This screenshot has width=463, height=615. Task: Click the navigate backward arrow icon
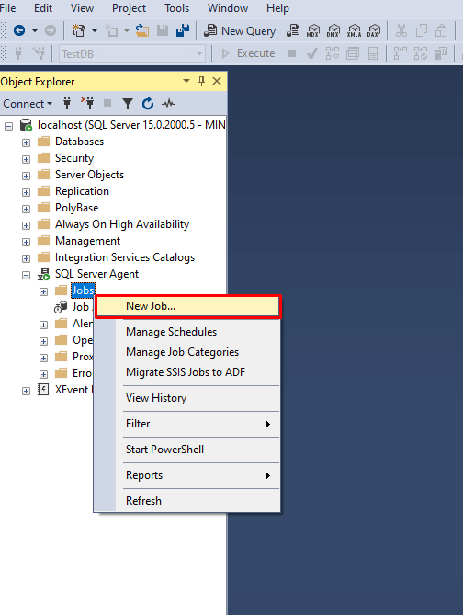point(19,30)
